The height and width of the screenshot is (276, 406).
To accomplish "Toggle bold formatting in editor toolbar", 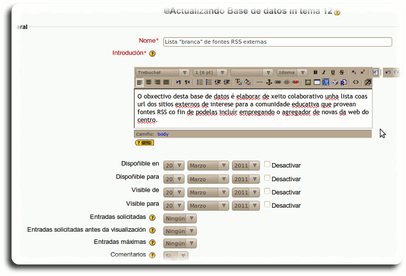I will [315, 72].
